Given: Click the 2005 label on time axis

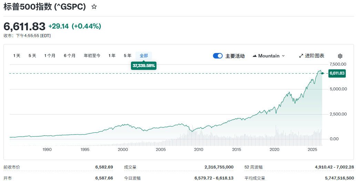Looking at the screenshot, I should point(161,150).
